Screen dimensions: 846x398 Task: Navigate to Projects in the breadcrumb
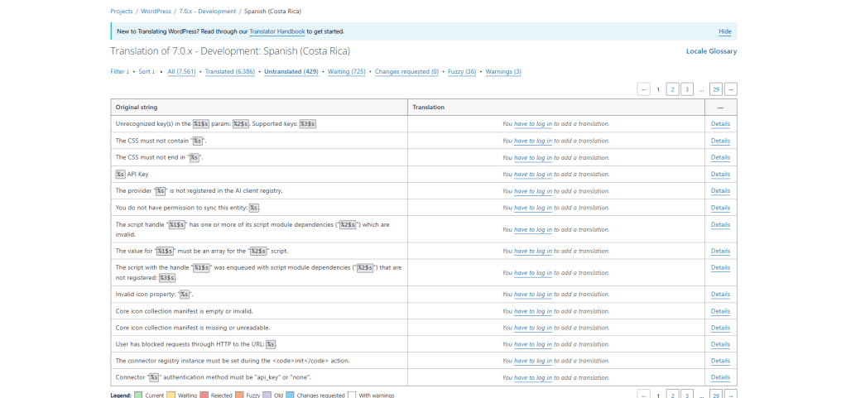[122, 12]
